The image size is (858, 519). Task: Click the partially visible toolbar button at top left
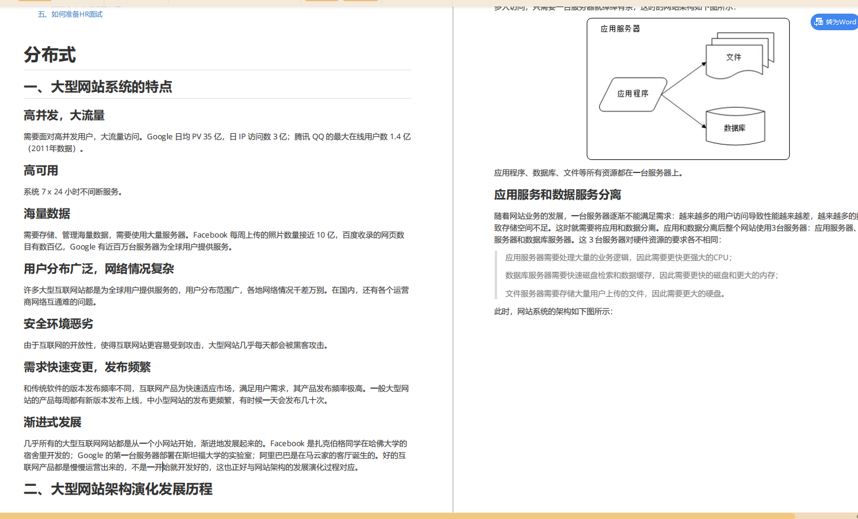(x=34, y=2)
